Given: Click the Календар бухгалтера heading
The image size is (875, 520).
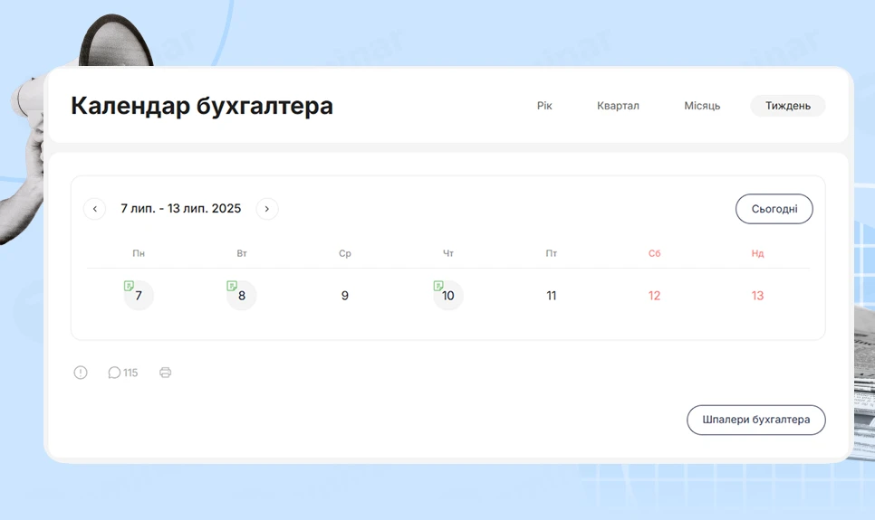Looking at the screenshot, I should (x=202, y=106).
